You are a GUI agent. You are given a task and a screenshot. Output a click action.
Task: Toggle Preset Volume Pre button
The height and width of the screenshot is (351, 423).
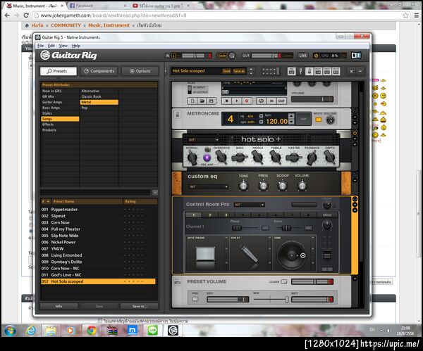(x=195, y=299)
